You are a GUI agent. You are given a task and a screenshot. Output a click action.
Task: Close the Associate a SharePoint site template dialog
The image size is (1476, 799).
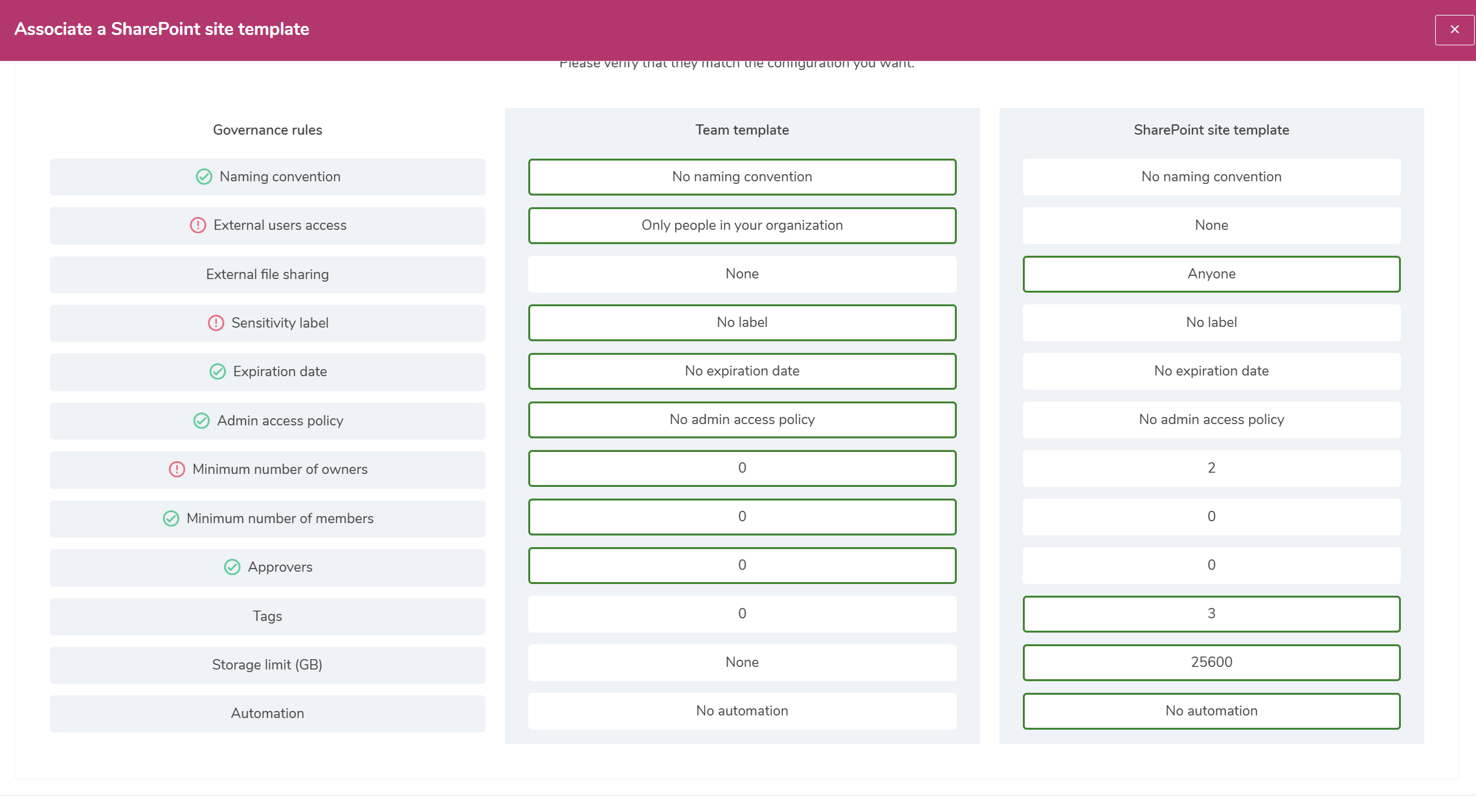pyautogui.click(x=1455, y=30)
